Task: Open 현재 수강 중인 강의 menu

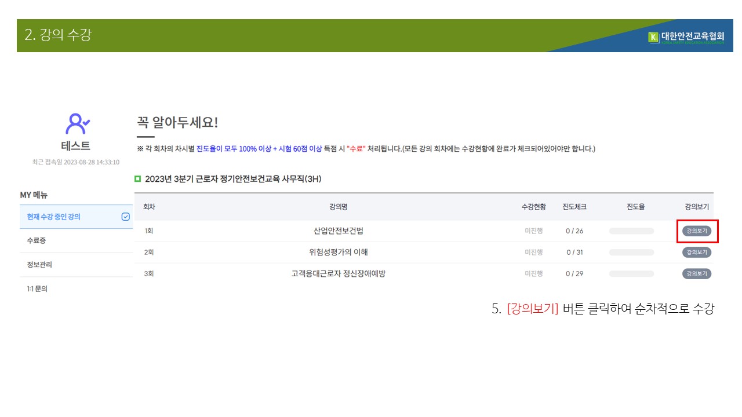Action: (x=53, y=217)
